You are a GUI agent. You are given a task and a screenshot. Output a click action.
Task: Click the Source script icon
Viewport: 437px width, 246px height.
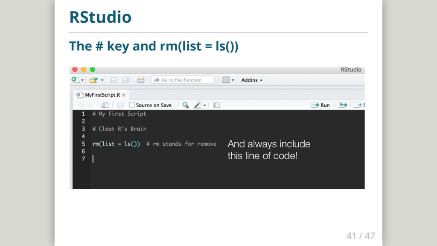(359, 105)
